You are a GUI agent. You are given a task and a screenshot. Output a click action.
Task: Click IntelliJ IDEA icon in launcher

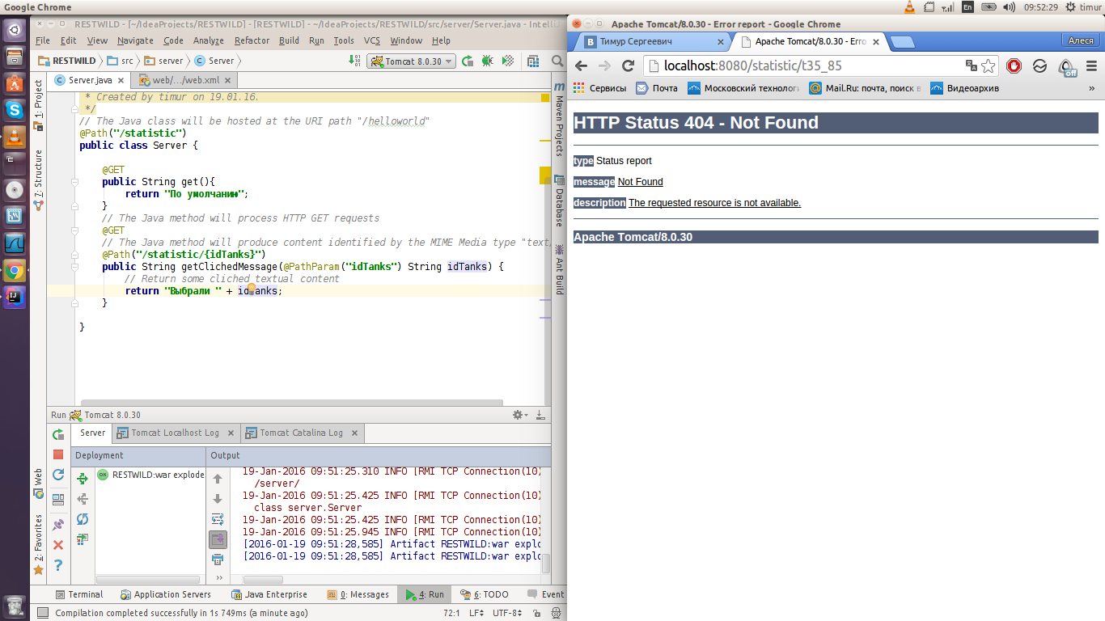pos(15,297)
